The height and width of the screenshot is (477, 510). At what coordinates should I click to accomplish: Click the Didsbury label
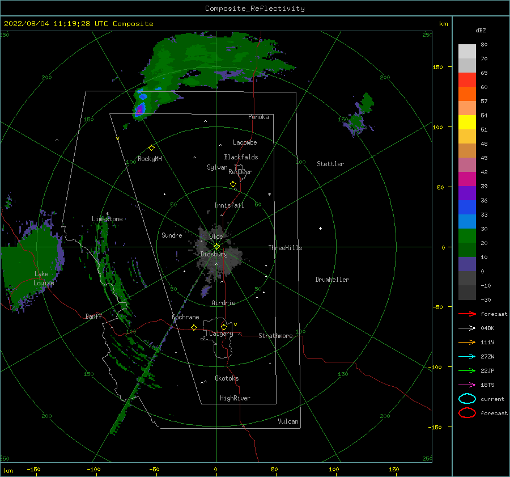click(214, 254)
